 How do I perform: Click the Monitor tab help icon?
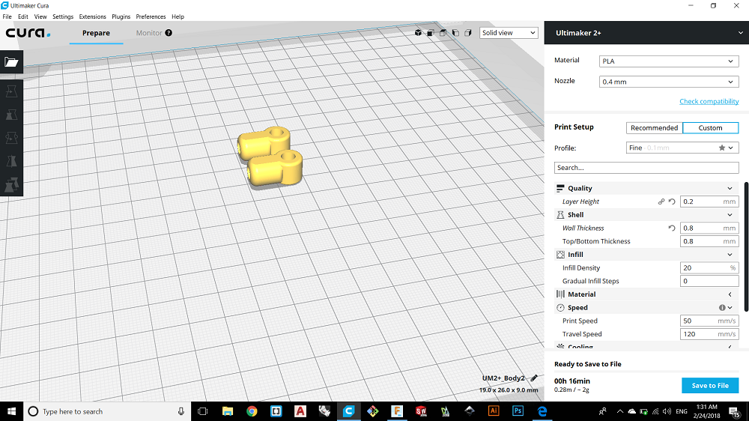pyautogui.click(x=169, y=33)
